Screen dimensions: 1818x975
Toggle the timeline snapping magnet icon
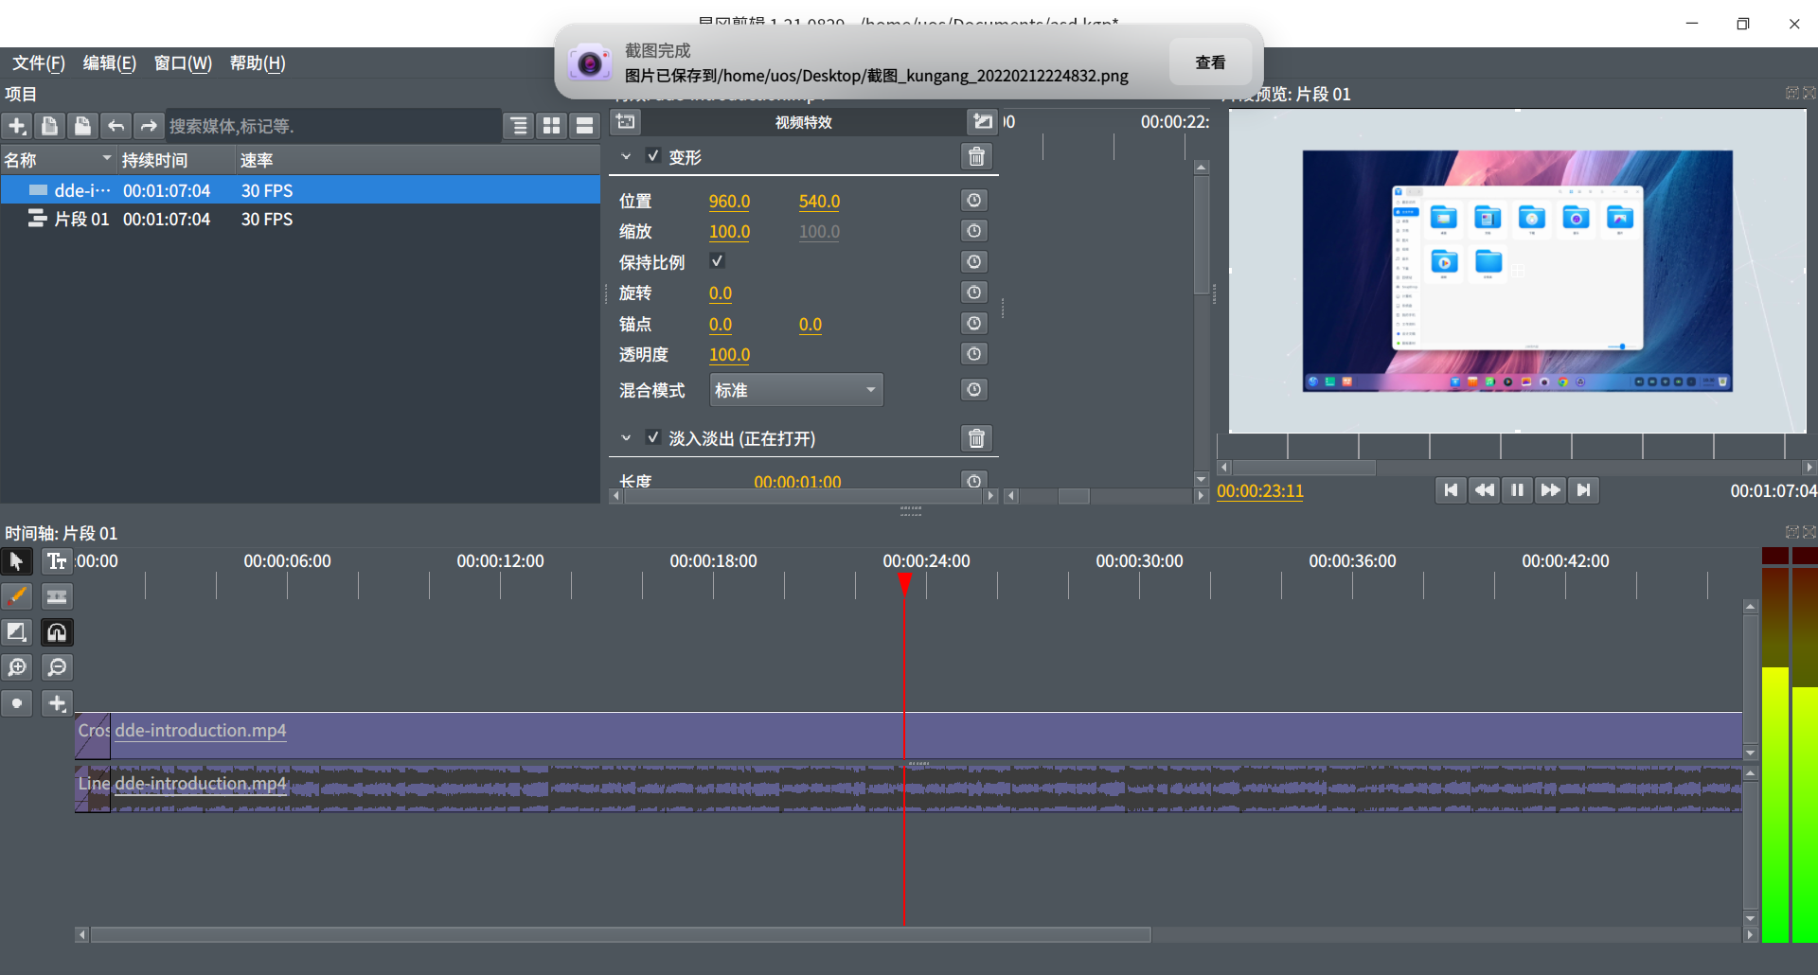[x=57, y=632]
